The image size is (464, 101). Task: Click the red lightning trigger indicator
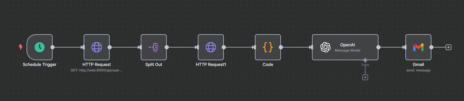21,47
